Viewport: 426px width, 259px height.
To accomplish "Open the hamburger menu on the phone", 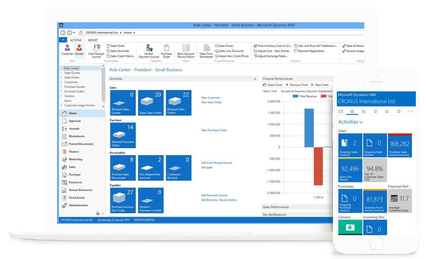I will (340, 111).
